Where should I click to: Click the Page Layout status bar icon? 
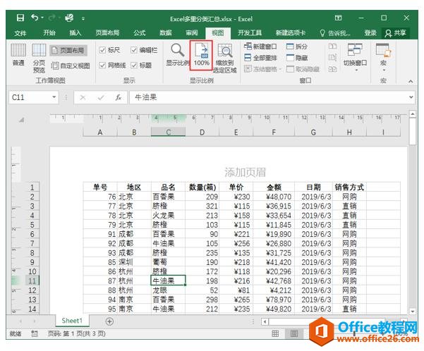point(293,333)
